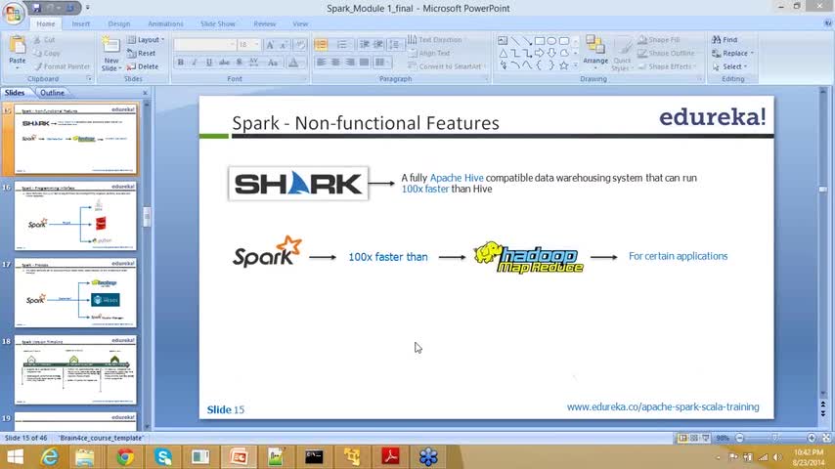
Task: Click the Clear Formatting icon
Action: click(x=300, y=45)
